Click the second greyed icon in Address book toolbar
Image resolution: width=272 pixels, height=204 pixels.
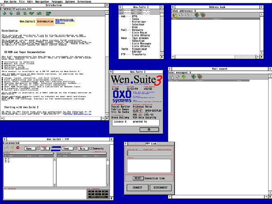[x=181, y=15]
